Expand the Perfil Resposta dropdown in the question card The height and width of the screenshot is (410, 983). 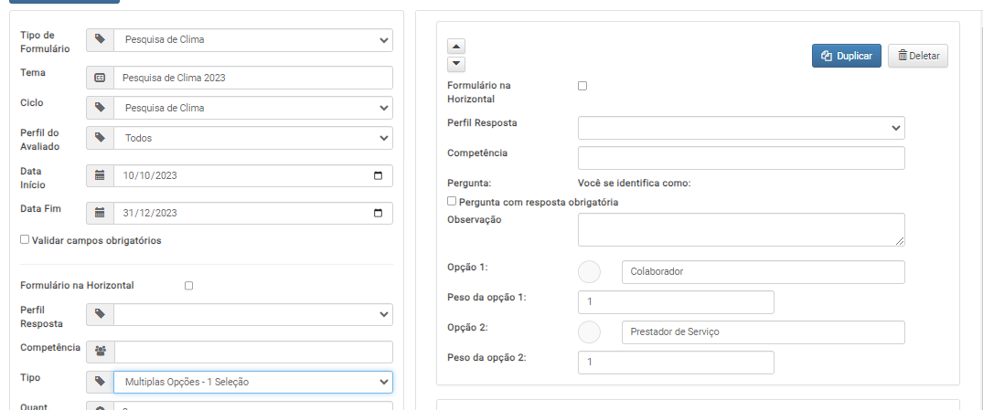742,128
